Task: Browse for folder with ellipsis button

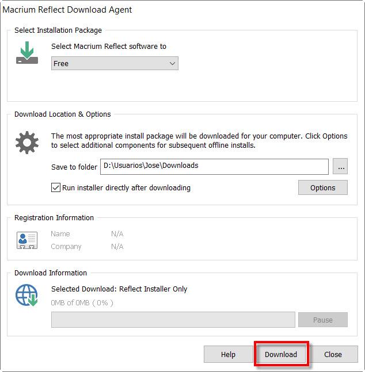Action: (x=340, y=167)
